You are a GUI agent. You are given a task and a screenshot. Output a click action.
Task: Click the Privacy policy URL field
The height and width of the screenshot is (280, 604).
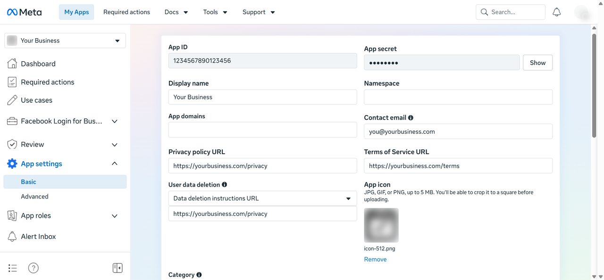click(x=263, y=166)
